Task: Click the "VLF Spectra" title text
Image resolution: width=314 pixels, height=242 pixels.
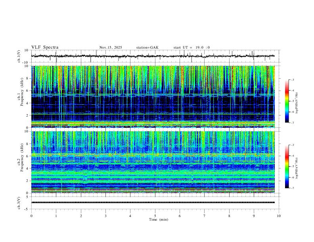Action: (x=45, y=47)
